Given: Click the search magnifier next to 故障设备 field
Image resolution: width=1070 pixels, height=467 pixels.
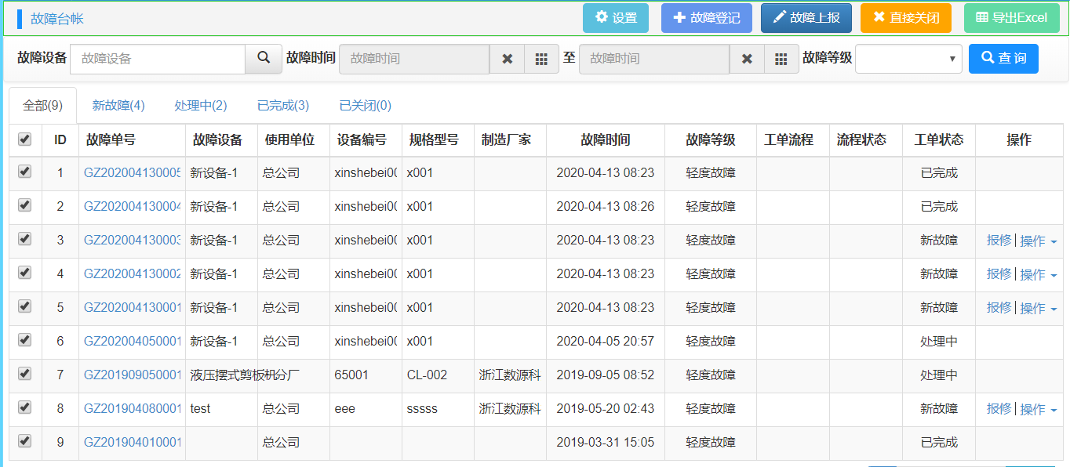Looking at the screenshot, I should (x=264, y=59).
